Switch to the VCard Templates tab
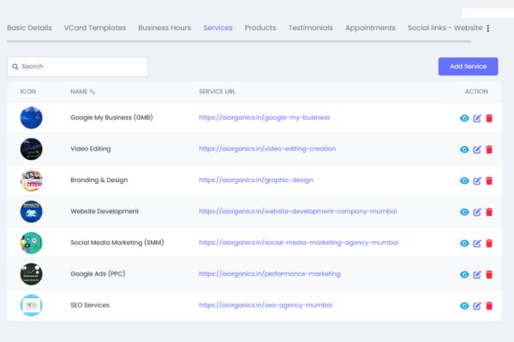The width and height of the screenshot is (514, 342). point(95,28)
